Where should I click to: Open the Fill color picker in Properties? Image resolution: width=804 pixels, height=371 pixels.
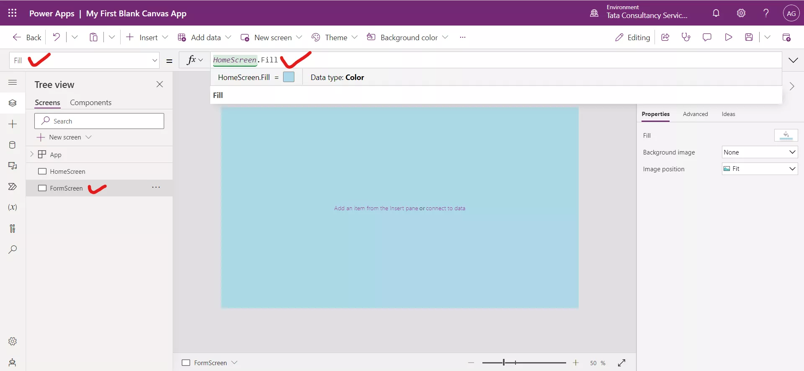click(786, 135)
